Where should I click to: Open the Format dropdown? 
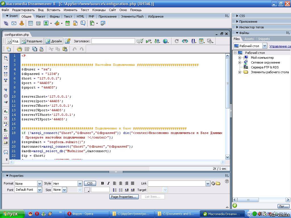[x=40, y=184]
